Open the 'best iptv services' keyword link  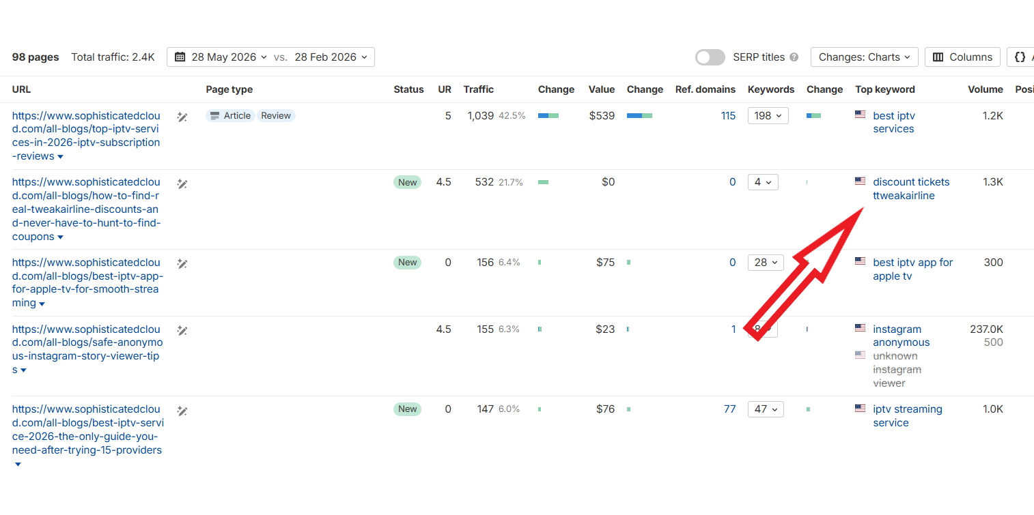[x=894, y=122]
